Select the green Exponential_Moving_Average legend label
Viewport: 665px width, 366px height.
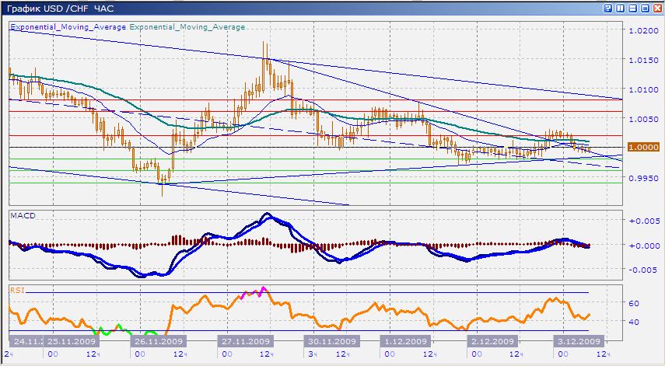coord(187,26)
